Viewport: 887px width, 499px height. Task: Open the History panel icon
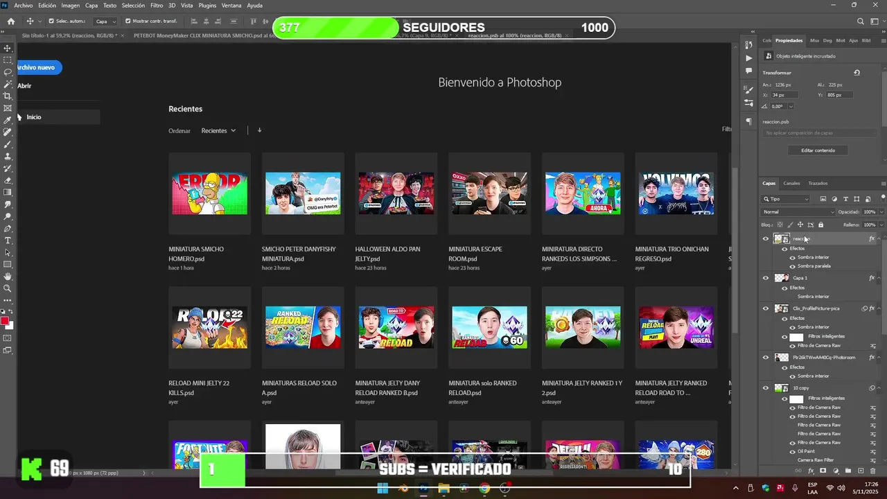(x=749, y=46)
